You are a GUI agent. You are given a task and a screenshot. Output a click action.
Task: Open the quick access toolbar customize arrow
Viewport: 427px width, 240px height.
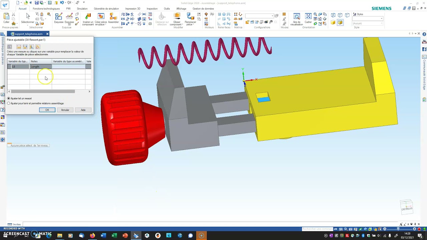84,3
